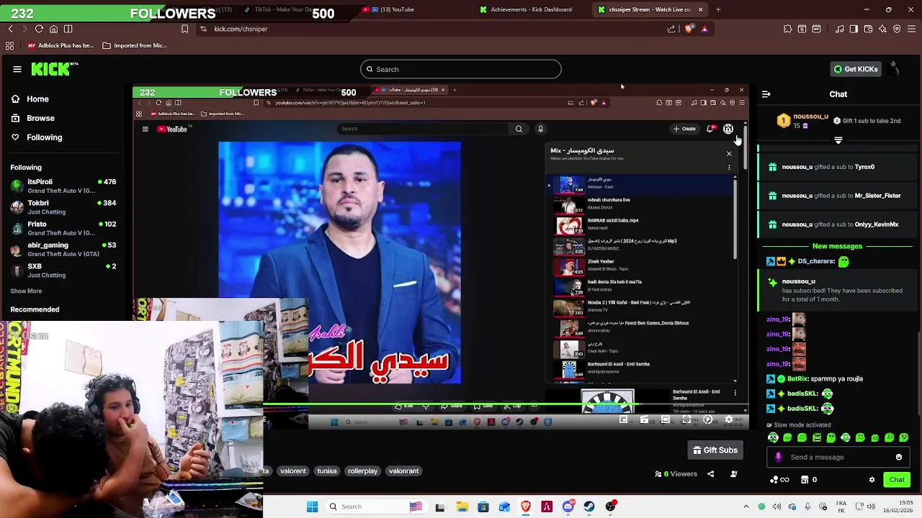Viewport: 922px width, 518px height.
Task: Open user profile avatar in Kick header
Action: coord(894,69)
